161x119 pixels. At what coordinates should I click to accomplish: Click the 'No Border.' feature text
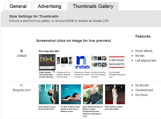coord(142,85)
